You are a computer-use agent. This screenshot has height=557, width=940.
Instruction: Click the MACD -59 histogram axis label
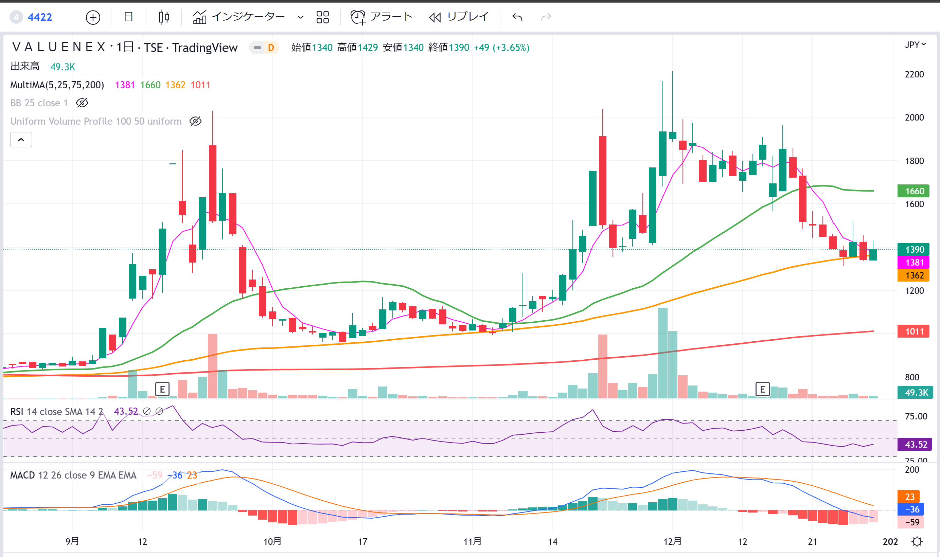[x=911, y=522]
